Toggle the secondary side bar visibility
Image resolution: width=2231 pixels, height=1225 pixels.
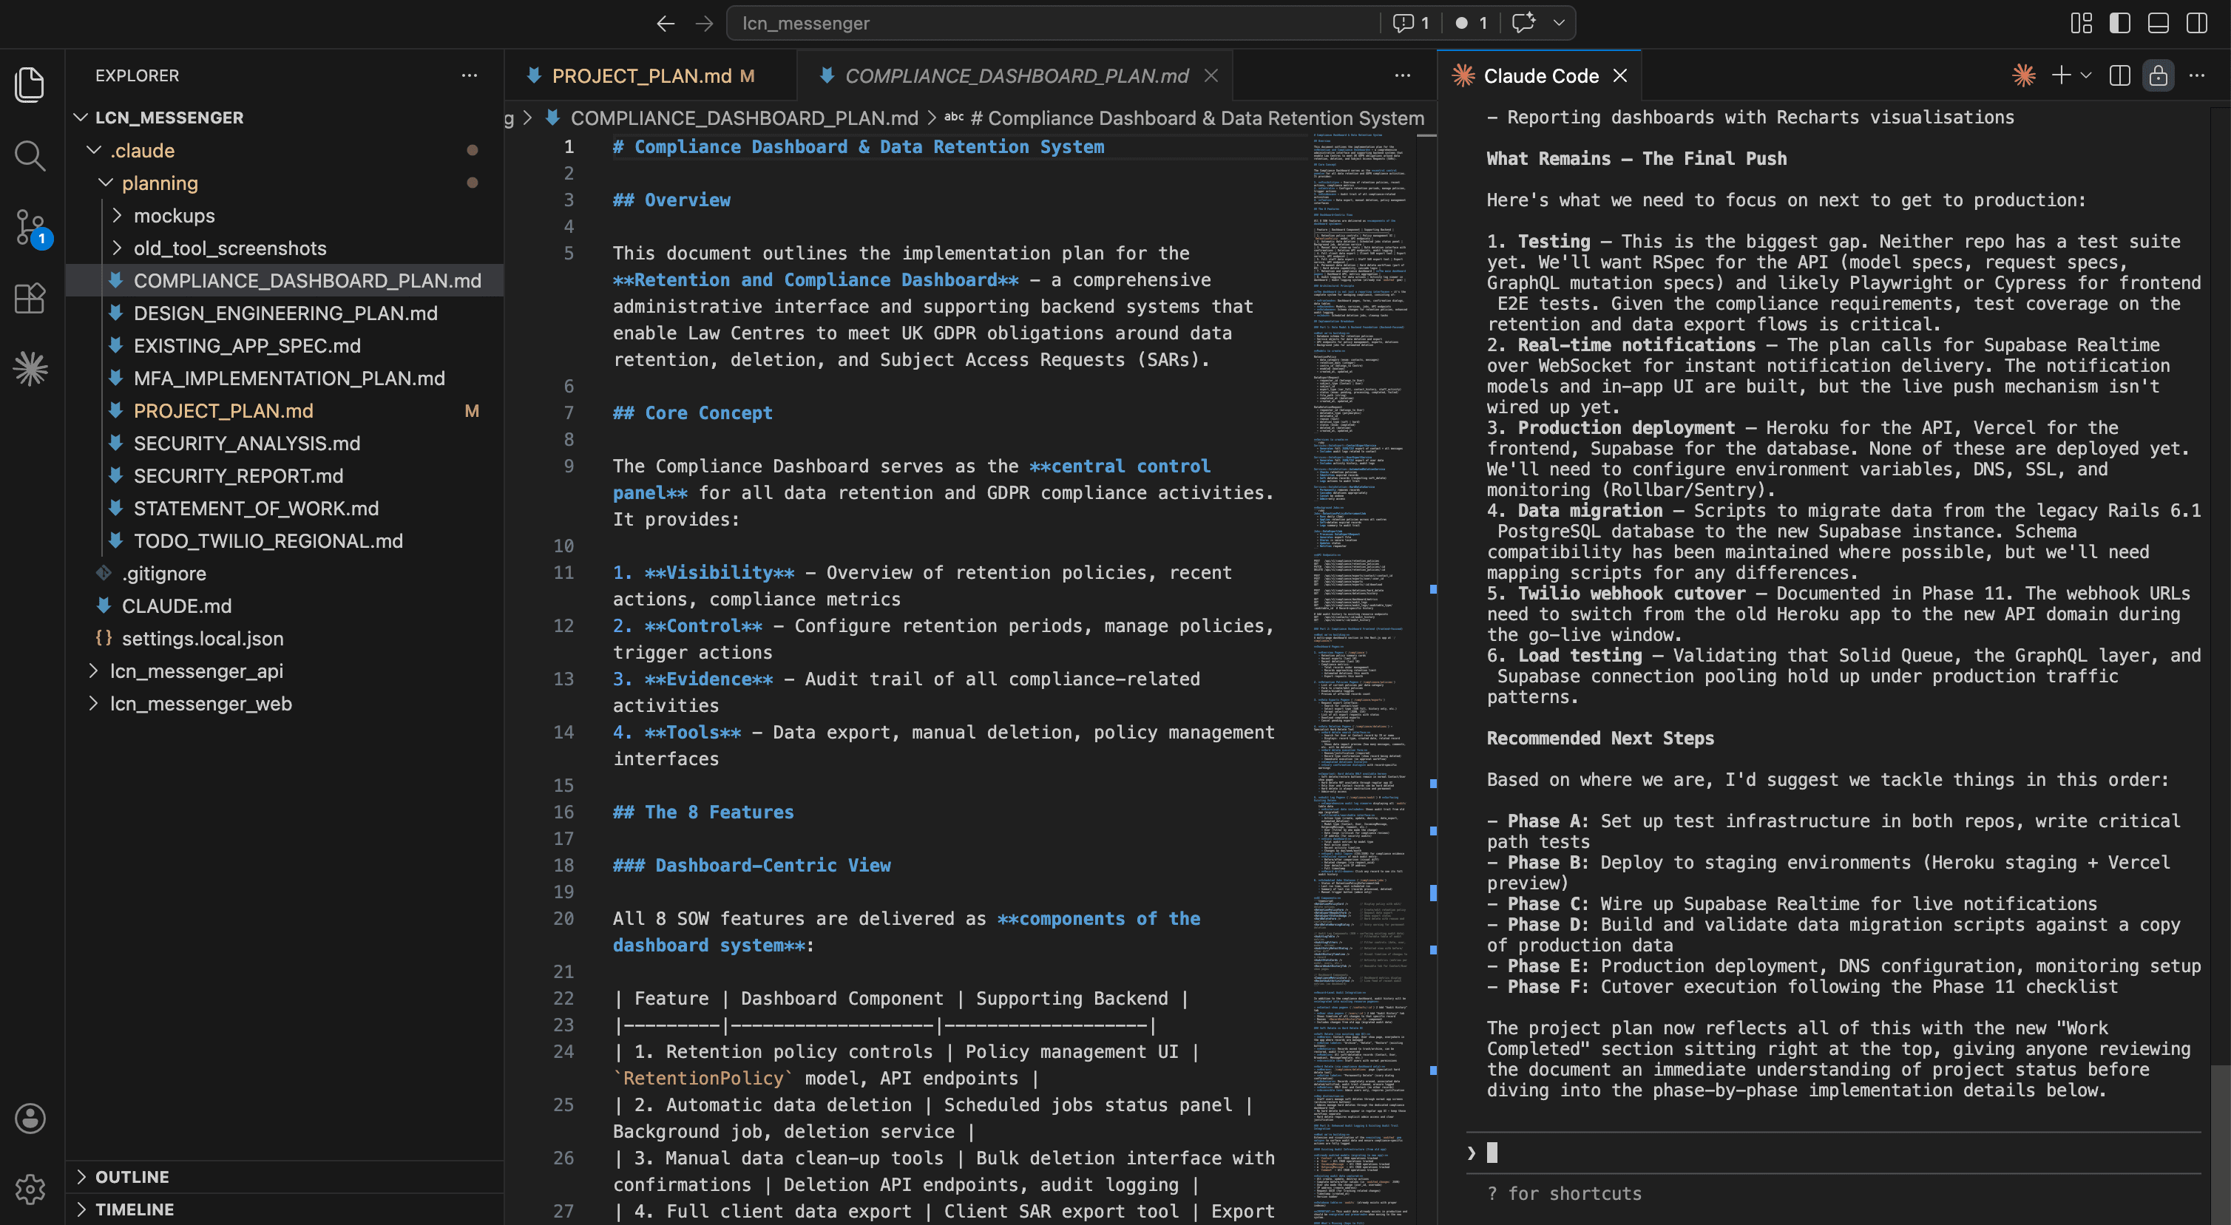pyautogui.click(x=2197, y=24)
